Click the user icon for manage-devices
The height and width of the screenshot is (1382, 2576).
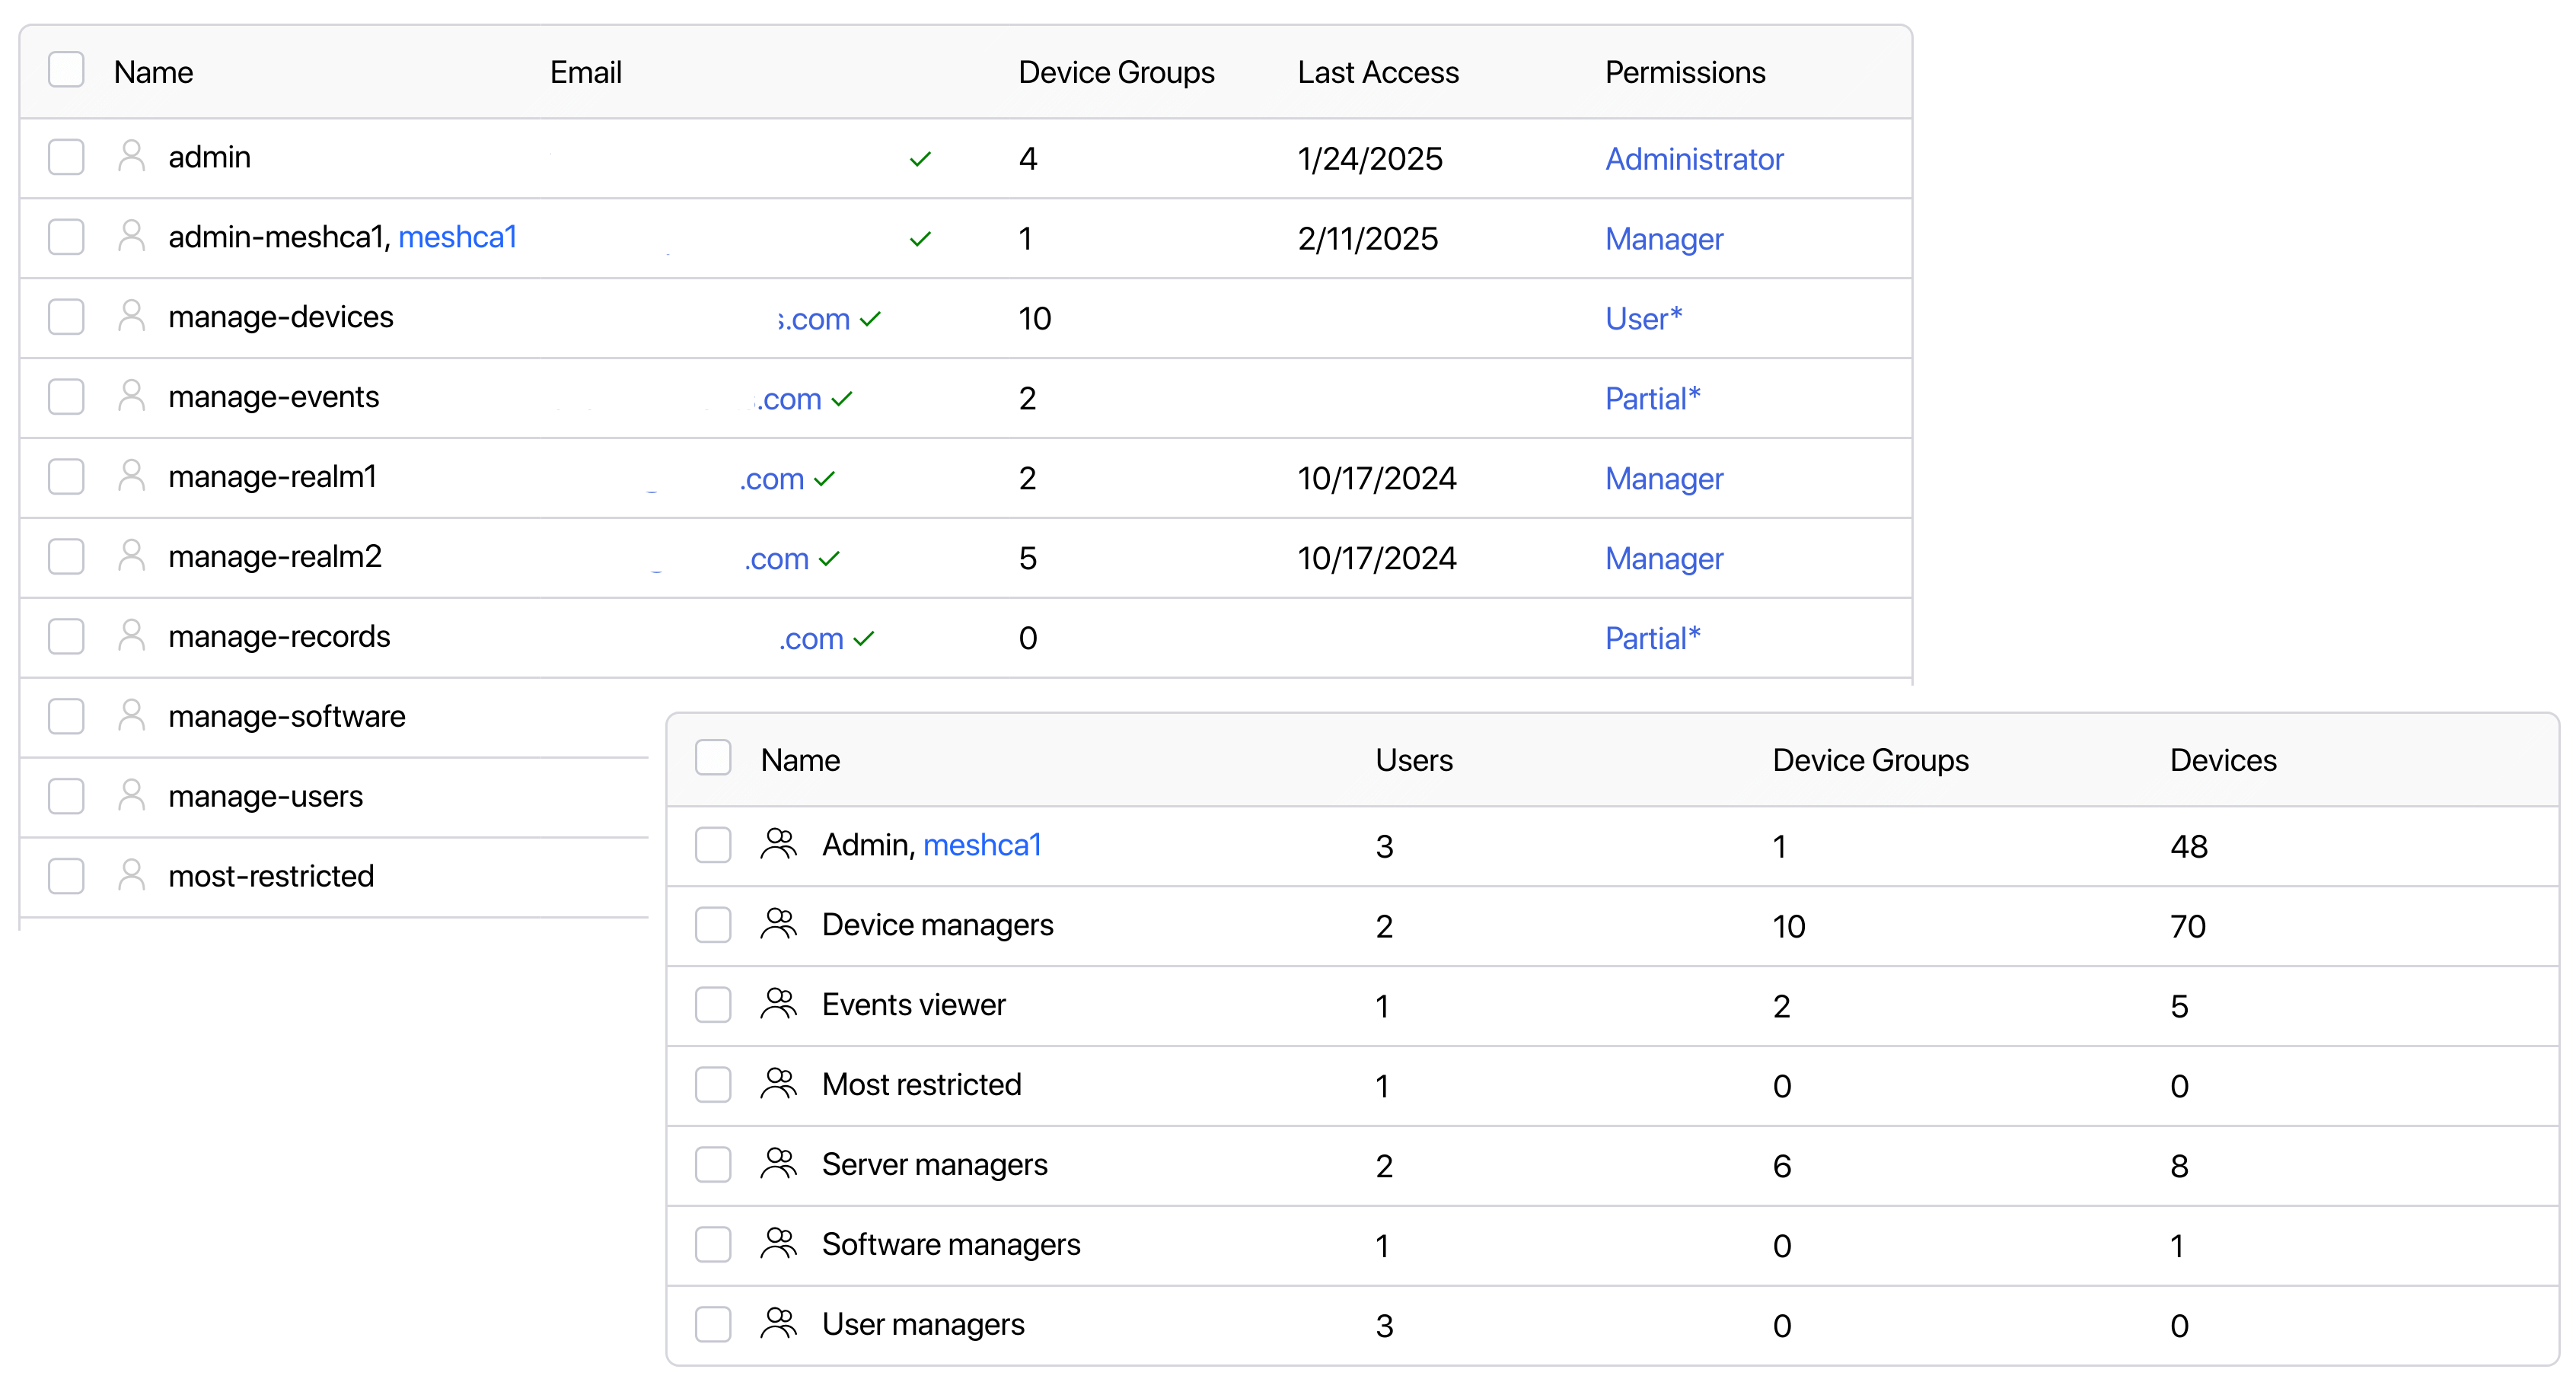click(131, 316)
